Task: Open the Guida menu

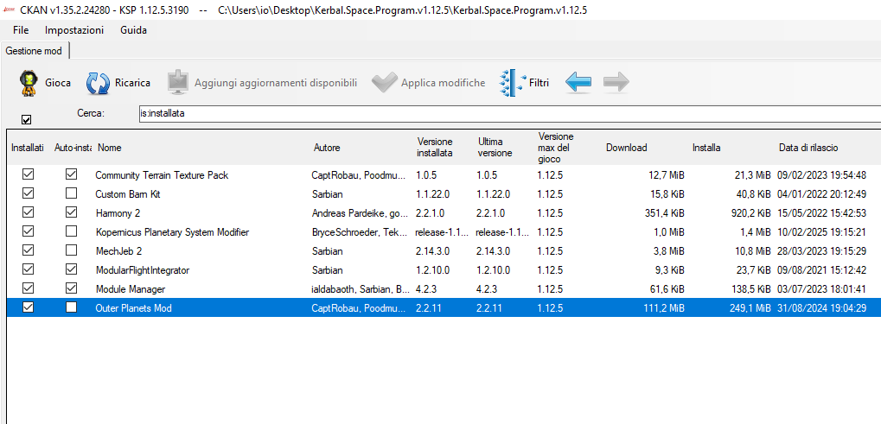Action: point(134,30)
